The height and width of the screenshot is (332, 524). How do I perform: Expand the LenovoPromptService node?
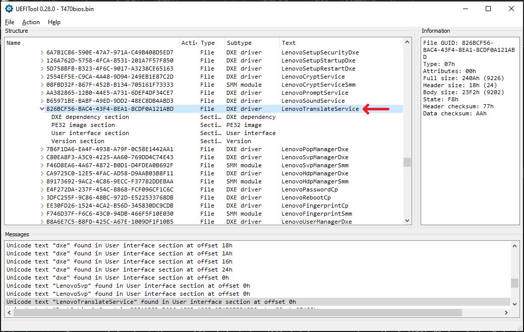[x=42, y=93]
